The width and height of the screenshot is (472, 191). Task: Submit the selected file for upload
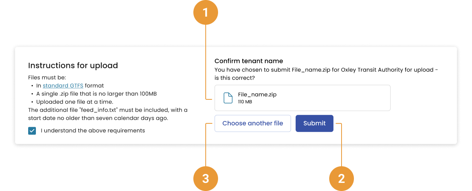[x=314, y=123]
